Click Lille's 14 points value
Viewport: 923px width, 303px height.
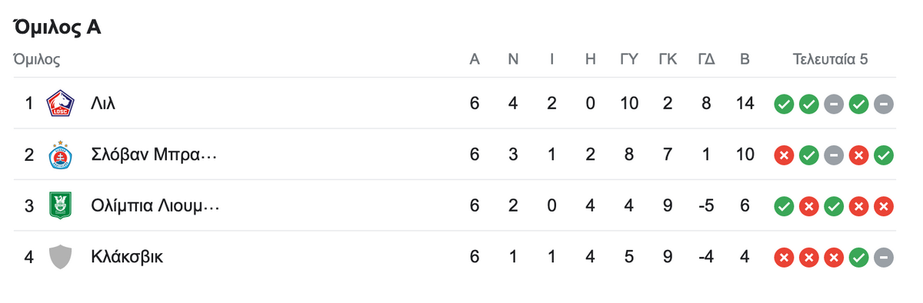745,103
